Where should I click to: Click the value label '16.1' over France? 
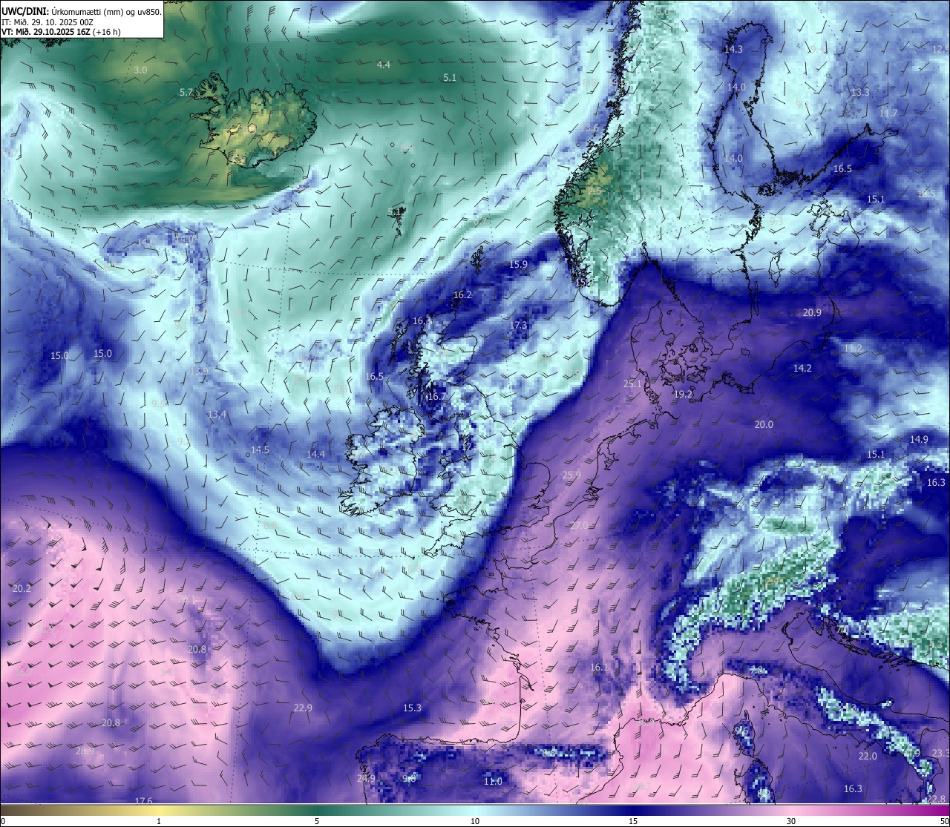coord(599,668)
